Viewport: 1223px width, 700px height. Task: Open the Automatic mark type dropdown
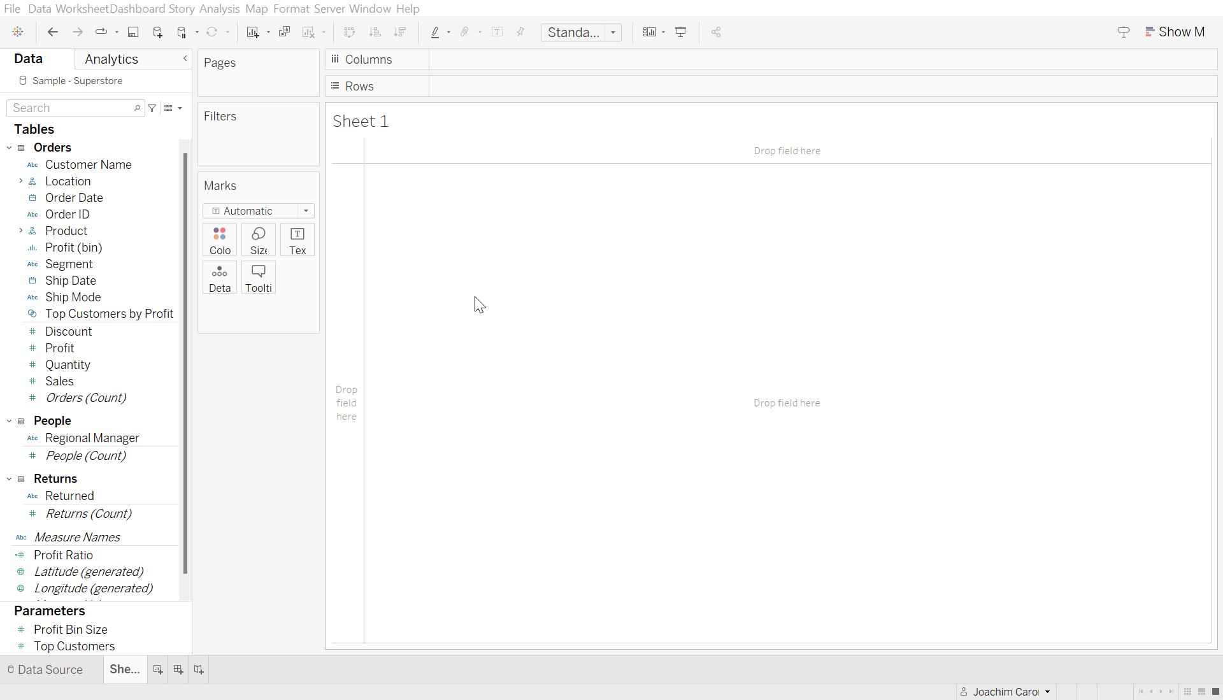259,211
